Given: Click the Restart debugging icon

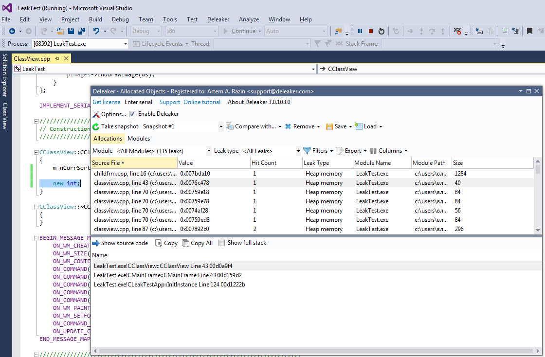Looking at the screenshot, I should (381, 30).
